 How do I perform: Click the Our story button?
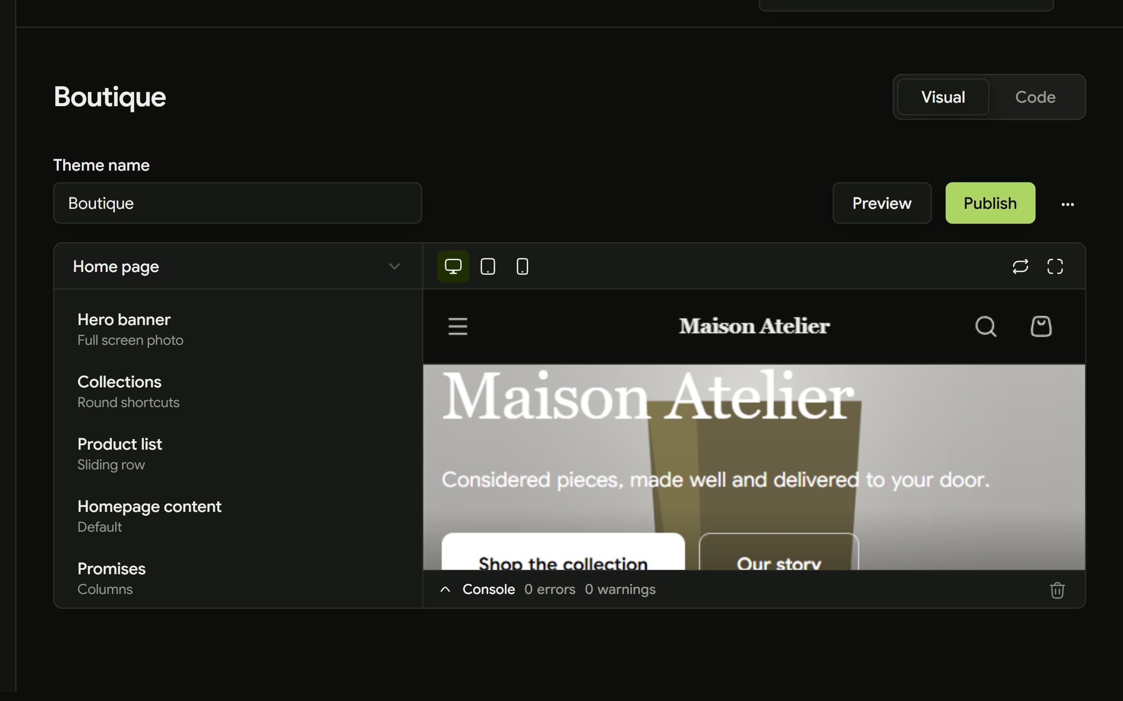(x=779, y=552)
